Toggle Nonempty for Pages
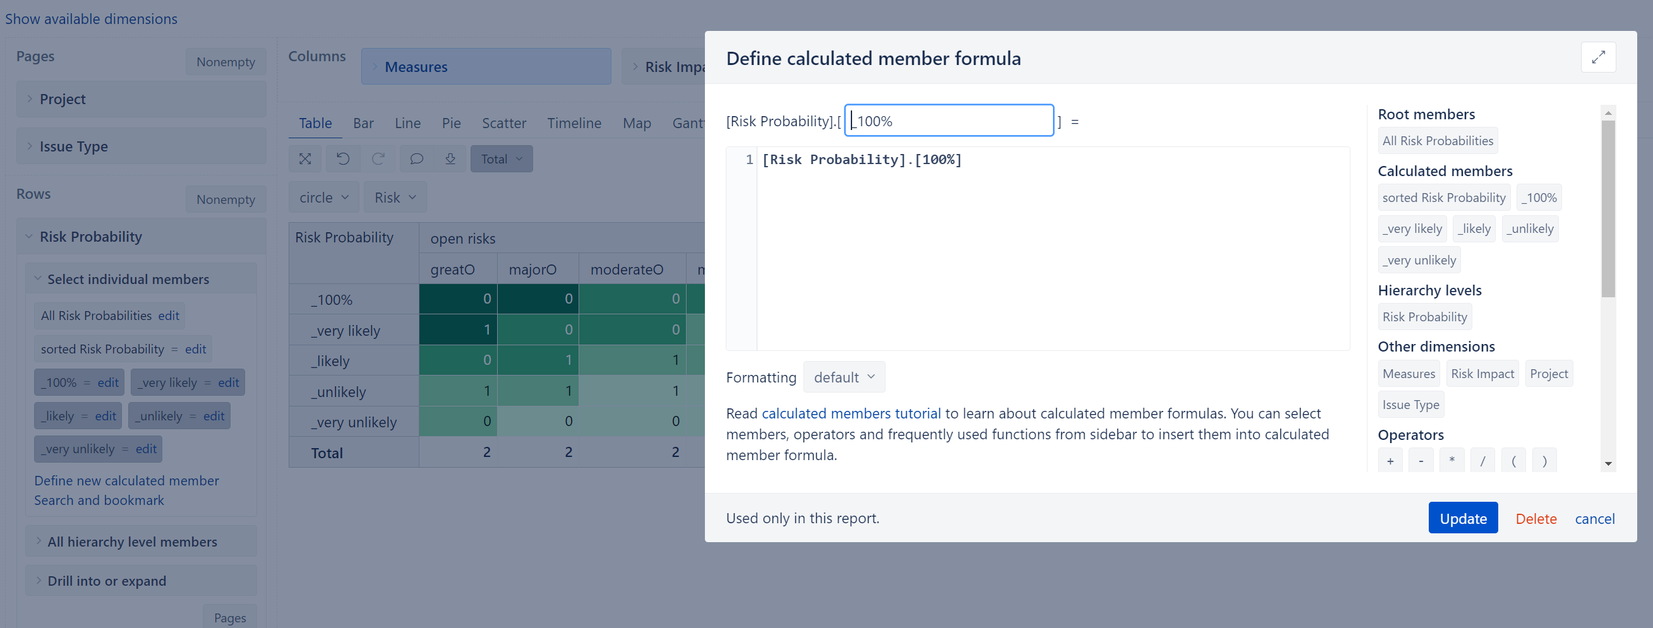 [226, 62]
